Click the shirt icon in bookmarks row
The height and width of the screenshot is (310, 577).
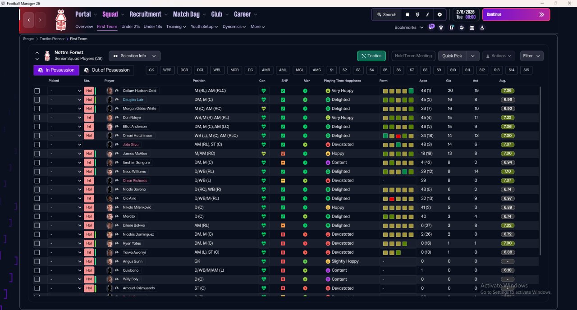[x=441, y=27]
